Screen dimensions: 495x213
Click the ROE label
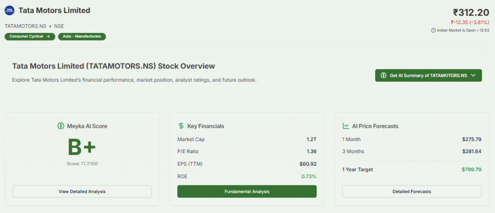(x=182, y=177)
